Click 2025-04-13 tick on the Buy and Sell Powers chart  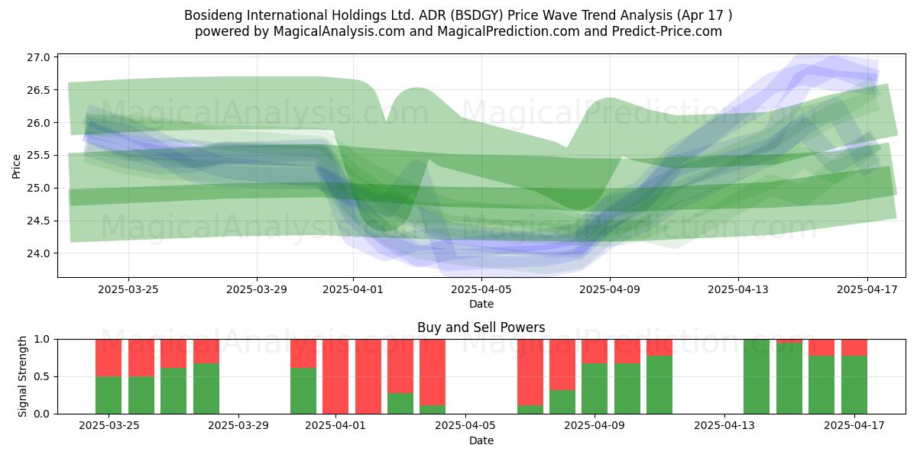pyautogui.click(x=724, y=426)
